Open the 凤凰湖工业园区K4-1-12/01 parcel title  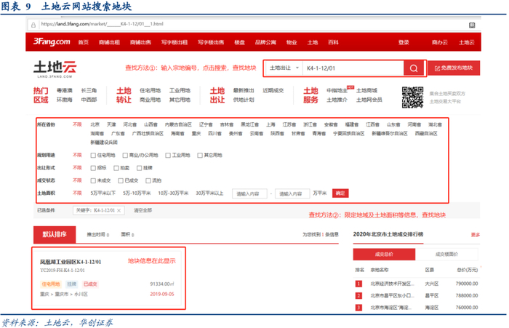pyautogui.click(x=71, y=262)
